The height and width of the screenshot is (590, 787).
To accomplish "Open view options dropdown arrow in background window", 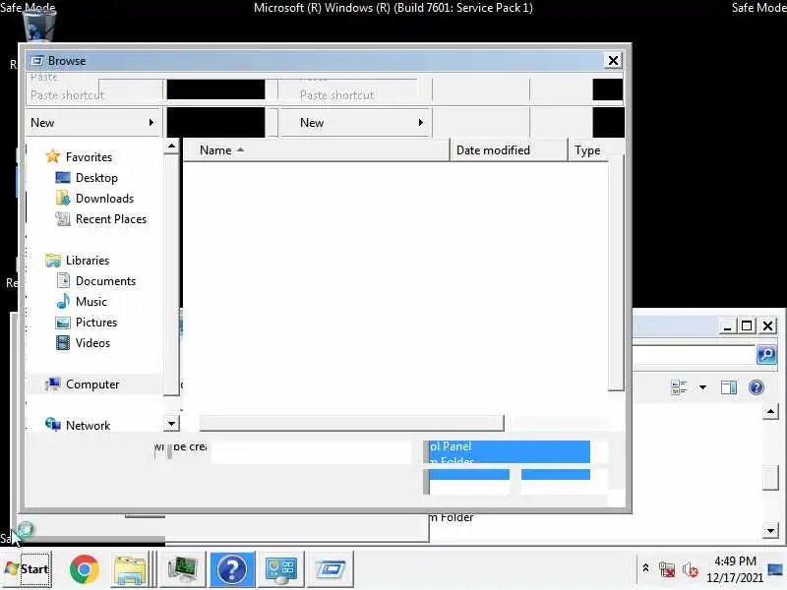I will coord(702,387).
